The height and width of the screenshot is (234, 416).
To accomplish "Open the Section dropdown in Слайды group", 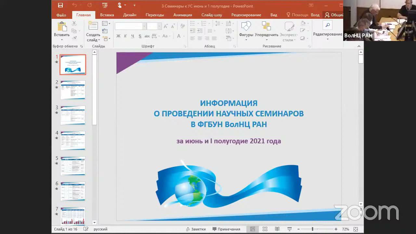I will point(106,38).
